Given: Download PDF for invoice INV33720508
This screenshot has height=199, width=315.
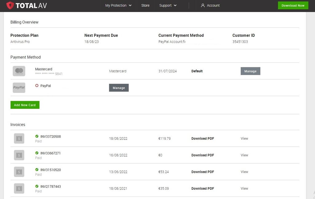Looking at the screenshot, I should click(202, 138).
